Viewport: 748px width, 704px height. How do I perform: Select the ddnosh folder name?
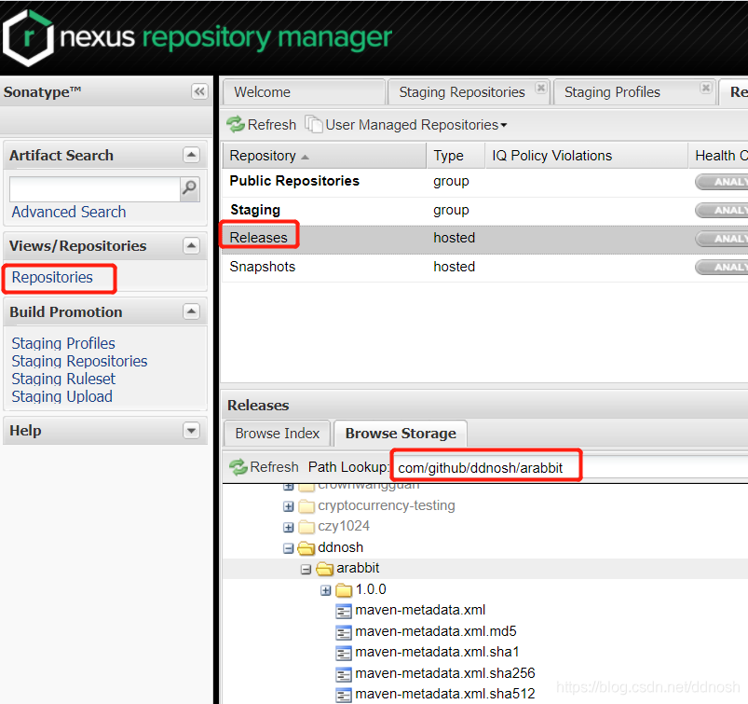point(340,546)
